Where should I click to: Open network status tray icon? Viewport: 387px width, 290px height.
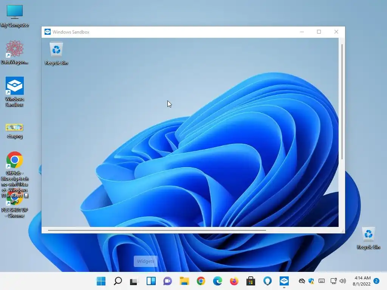(333, 281)
